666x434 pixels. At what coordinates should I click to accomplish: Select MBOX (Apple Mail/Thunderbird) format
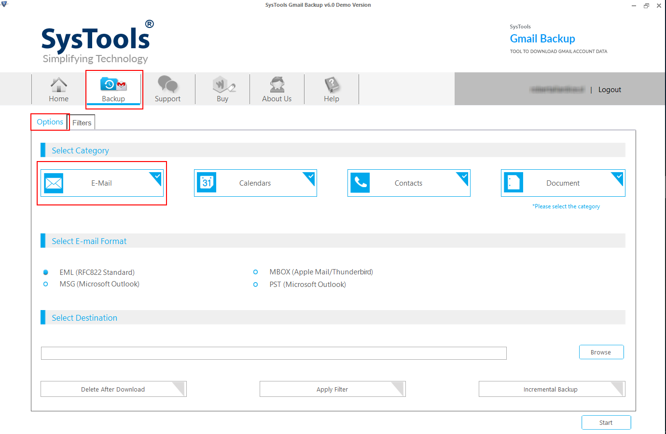[256, 272]
